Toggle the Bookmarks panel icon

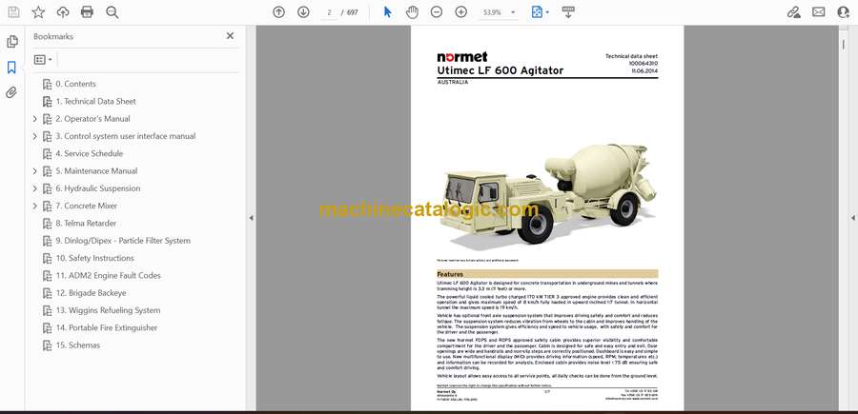pos(11,68)
